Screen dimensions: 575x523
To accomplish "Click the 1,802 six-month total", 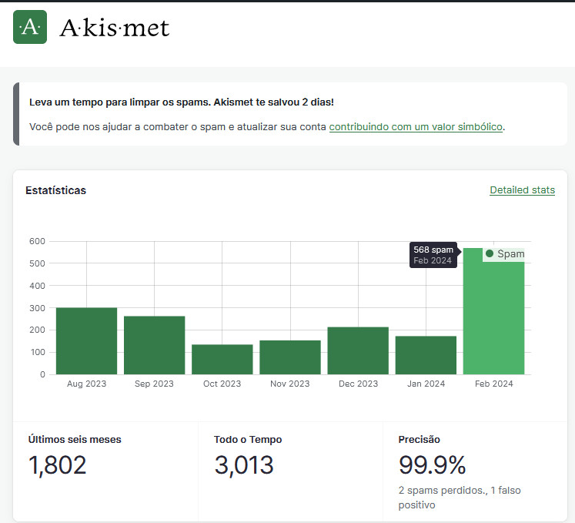I will [x=57, y=465].
